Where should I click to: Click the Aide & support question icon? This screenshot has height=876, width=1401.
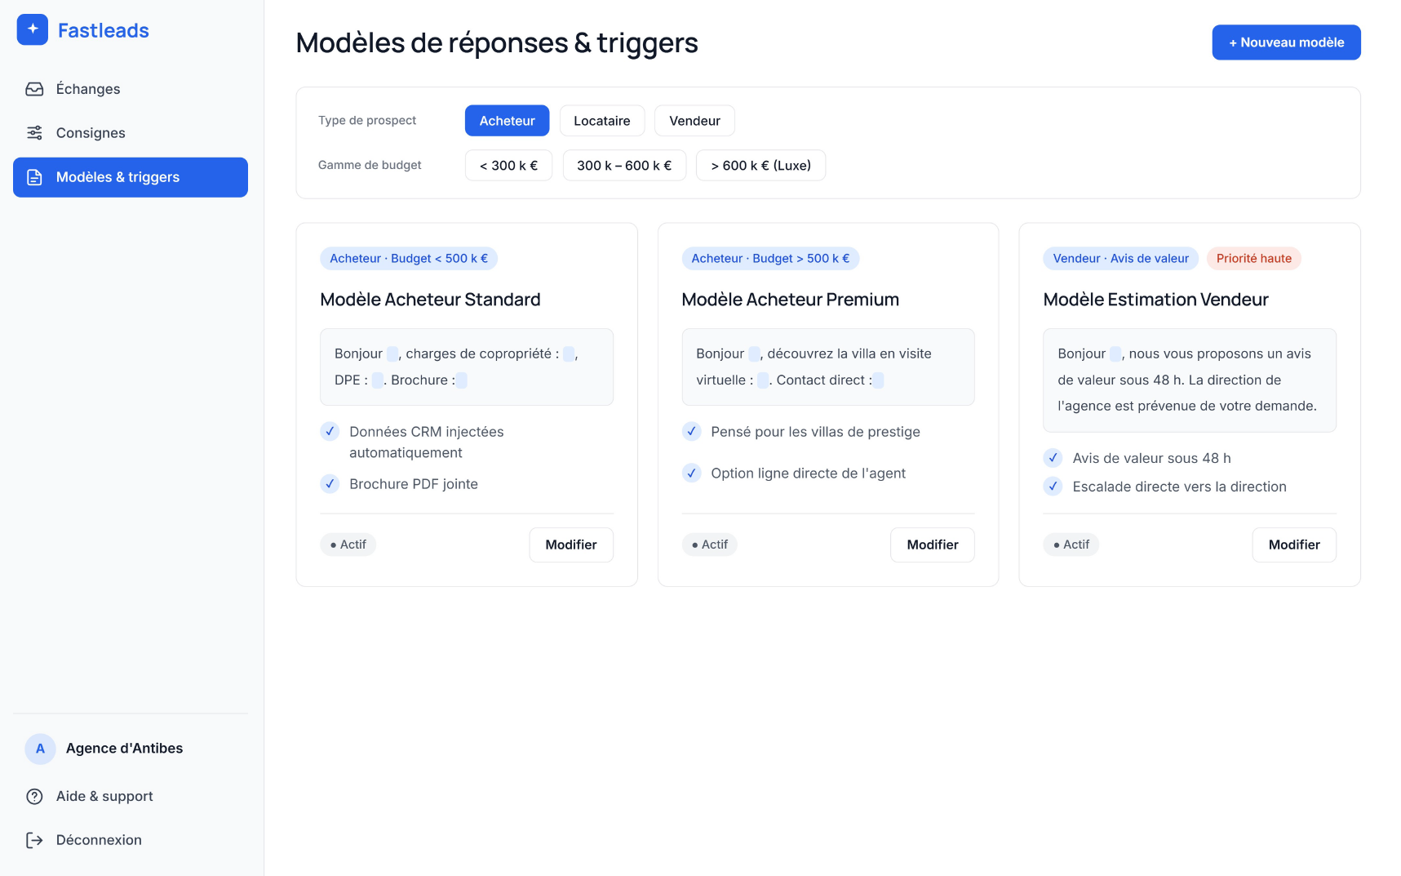pyautogui.click(x=34, y=796)
